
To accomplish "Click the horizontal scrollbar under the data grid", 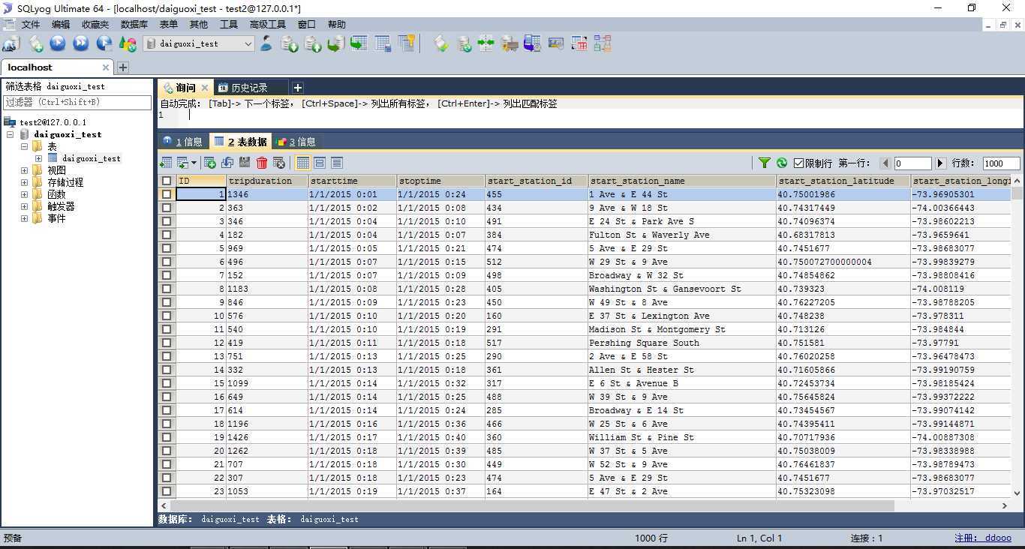I will pyautogui.click(x=525, y=505).
